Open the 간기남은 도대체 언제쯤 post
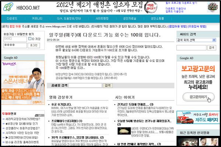 tap(135, 105)
